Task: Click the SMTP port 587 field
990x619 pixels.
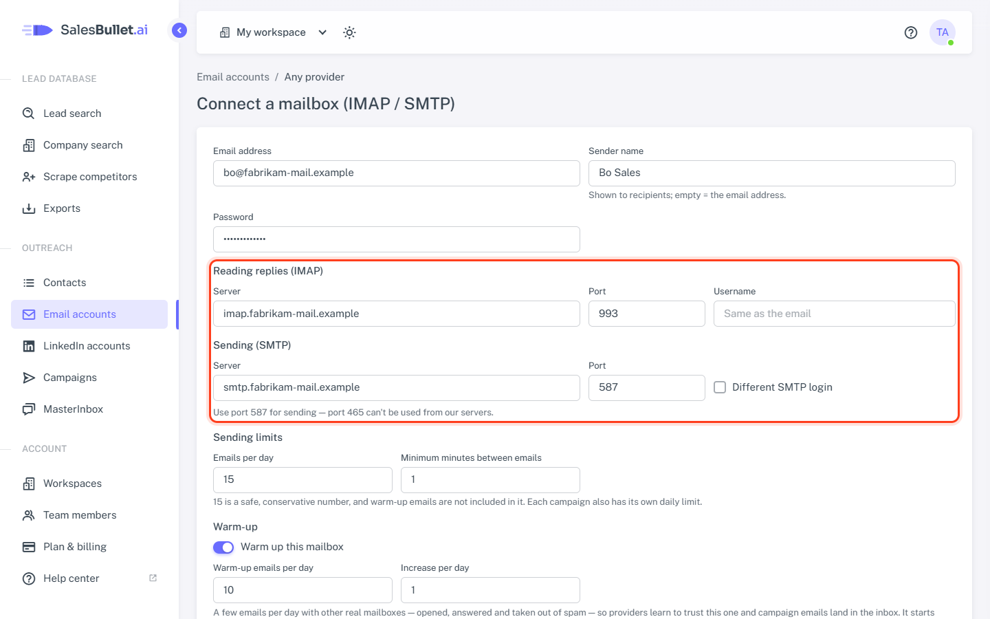Action: pyautogui.click(x=647, y=388)
